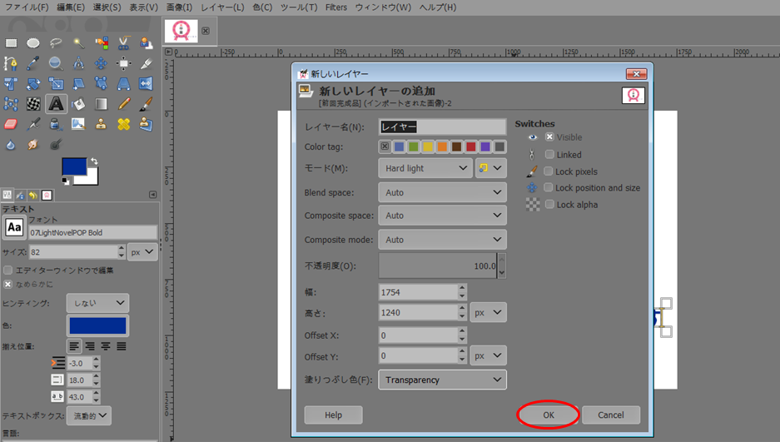
Task: Enable the Linked checkbox
Action: pos(549,154)
